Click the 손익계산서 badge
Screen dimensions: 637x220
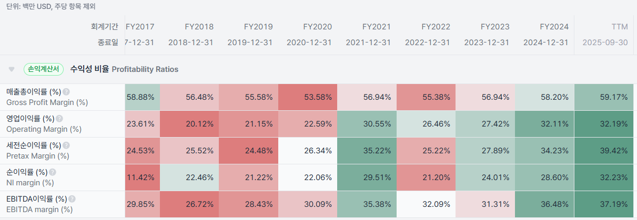pos(44,69)
